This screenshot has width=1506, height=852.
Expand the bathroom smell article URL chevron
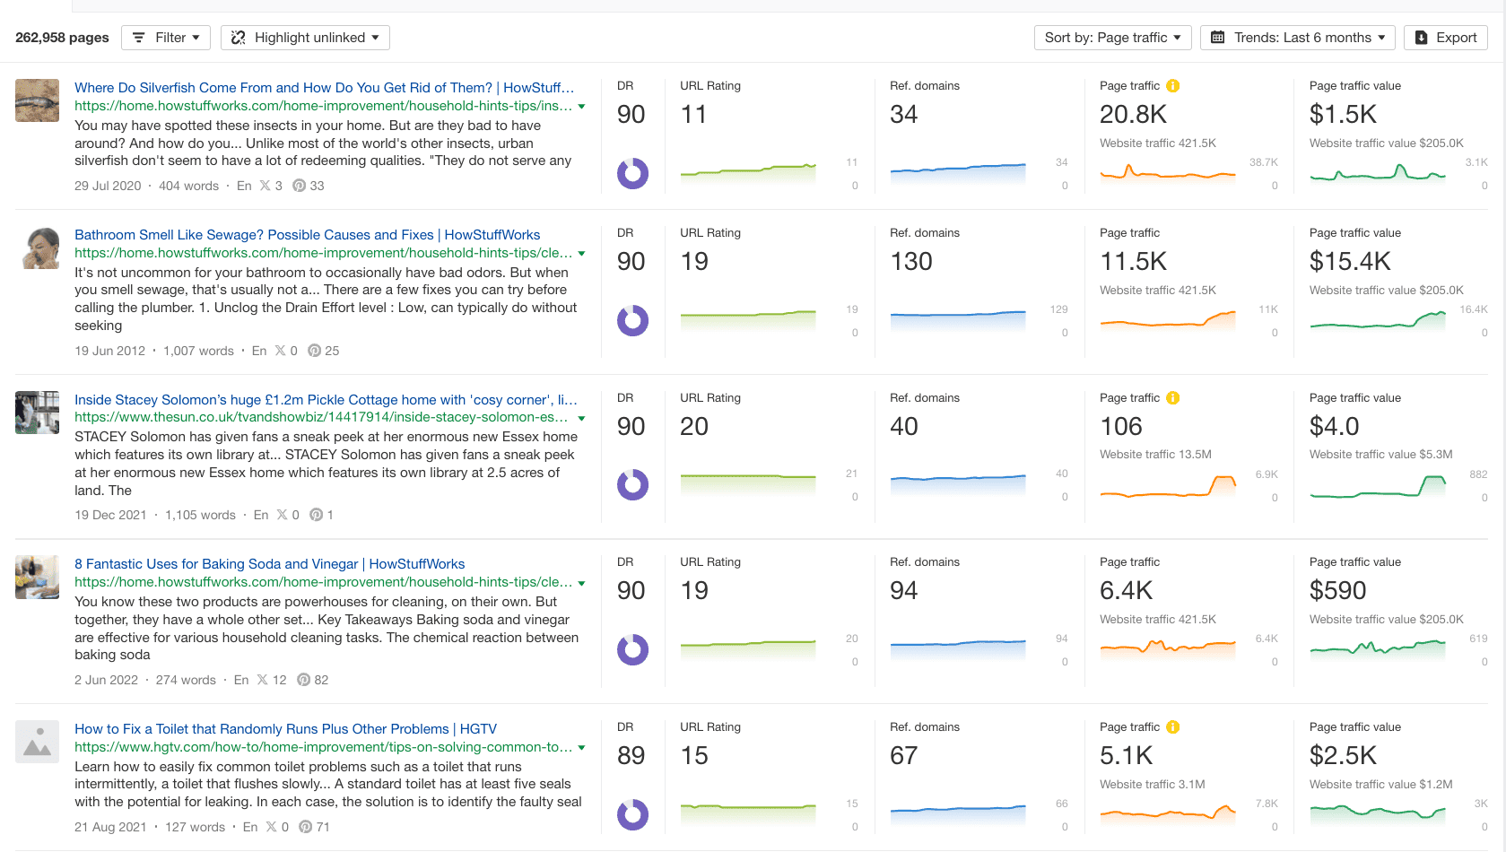582,253
